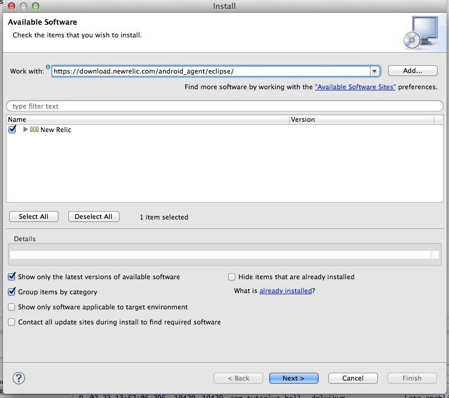
Task: Click the help question mark icon
Action: 19,378
